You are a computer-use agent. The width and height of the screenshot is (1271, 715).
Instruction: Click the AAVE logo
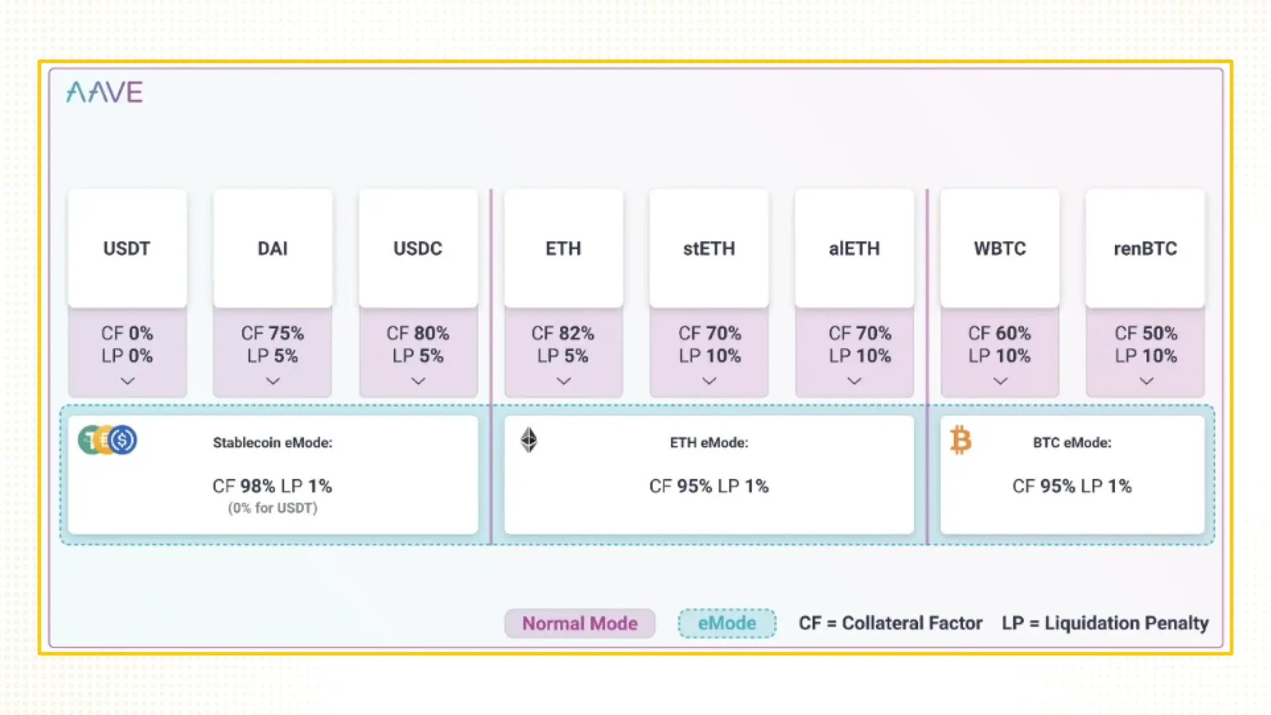105,92
